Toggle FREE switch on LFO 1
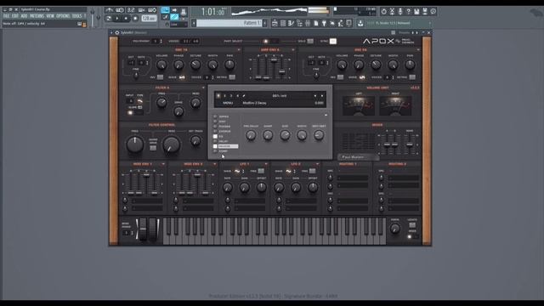The image size is (544, 306). click(261, 171)
